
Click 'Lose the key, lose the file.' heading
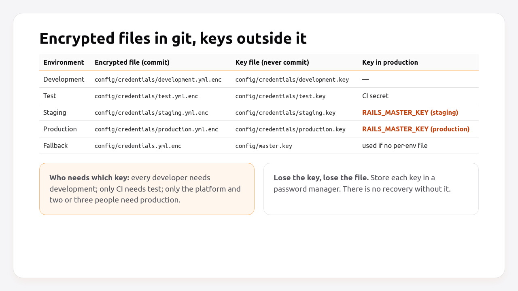click(x=321, y=177)
